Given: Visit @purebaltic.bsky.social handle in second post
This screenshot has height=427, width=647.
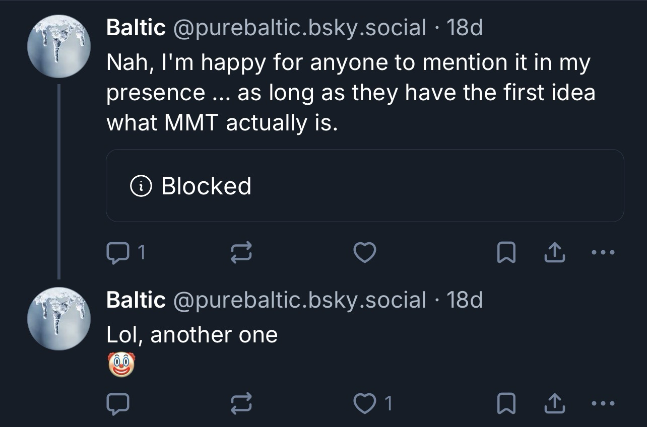Looking at the screenshot, I should 299,300.
